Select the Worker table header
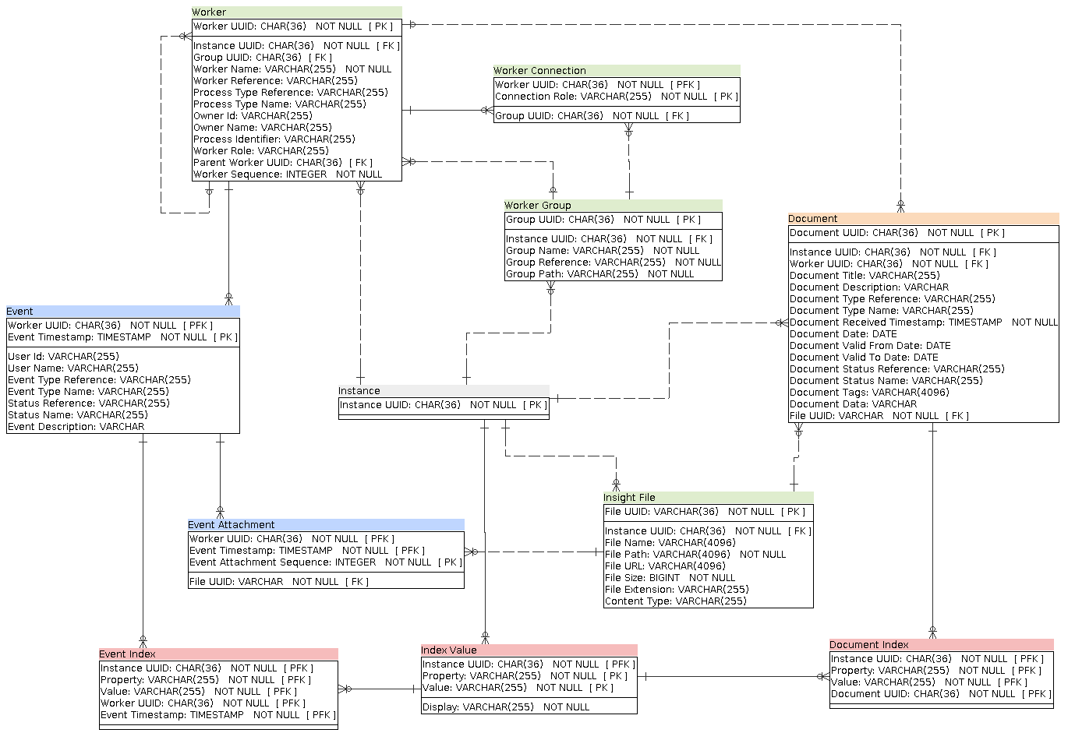Image resolution: width=1068 pixels, height=733 pixels. [210, 12]
